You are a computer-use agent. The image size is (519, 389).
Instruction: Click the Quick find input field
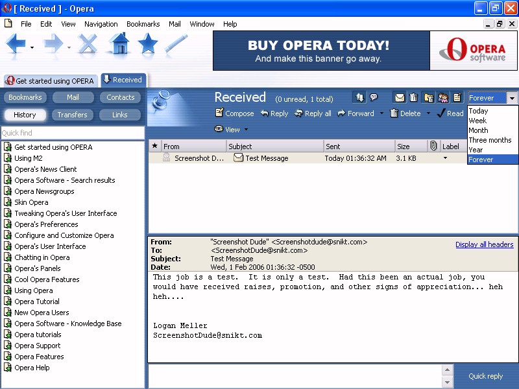tap(71, 133)
